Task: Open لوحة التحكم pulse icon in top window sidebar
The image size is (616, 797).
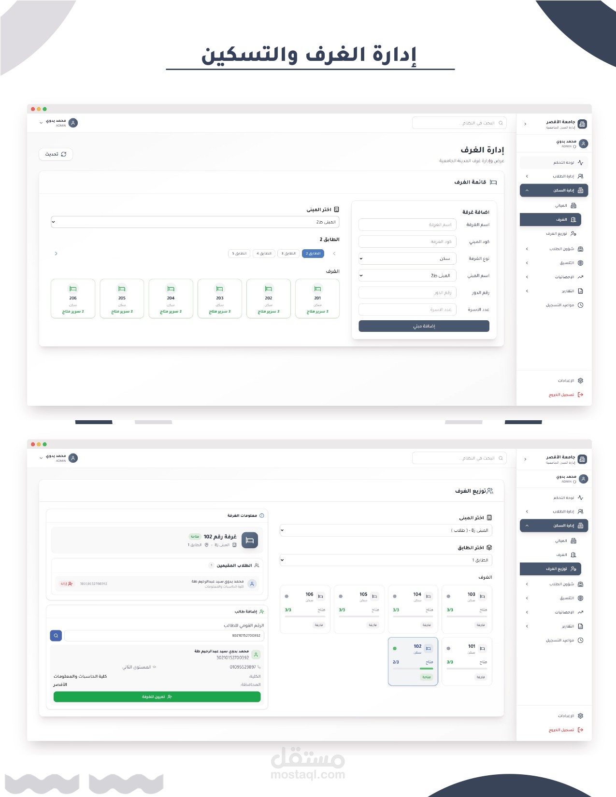Action: [580, 162]
